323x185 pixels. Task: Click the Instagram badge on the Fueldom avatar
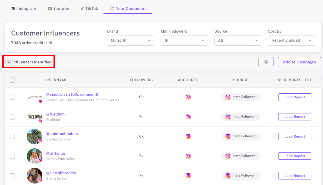(x=40, y=121)
